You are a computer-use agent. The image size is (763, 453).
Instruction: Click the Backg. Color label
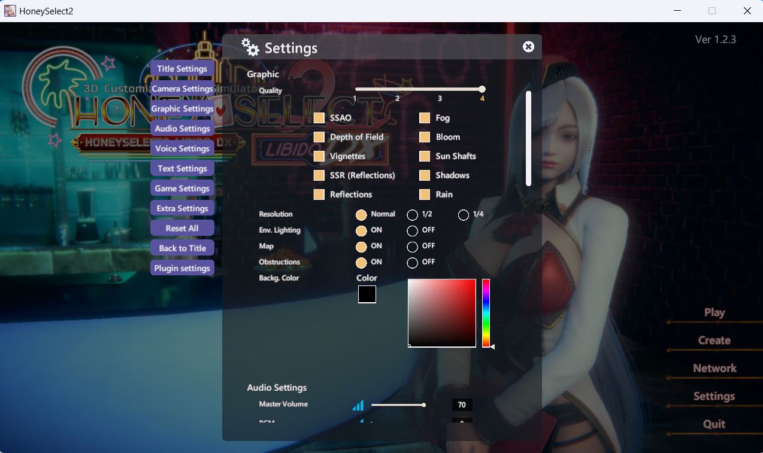pyautogui.click(x=278, y=278)
